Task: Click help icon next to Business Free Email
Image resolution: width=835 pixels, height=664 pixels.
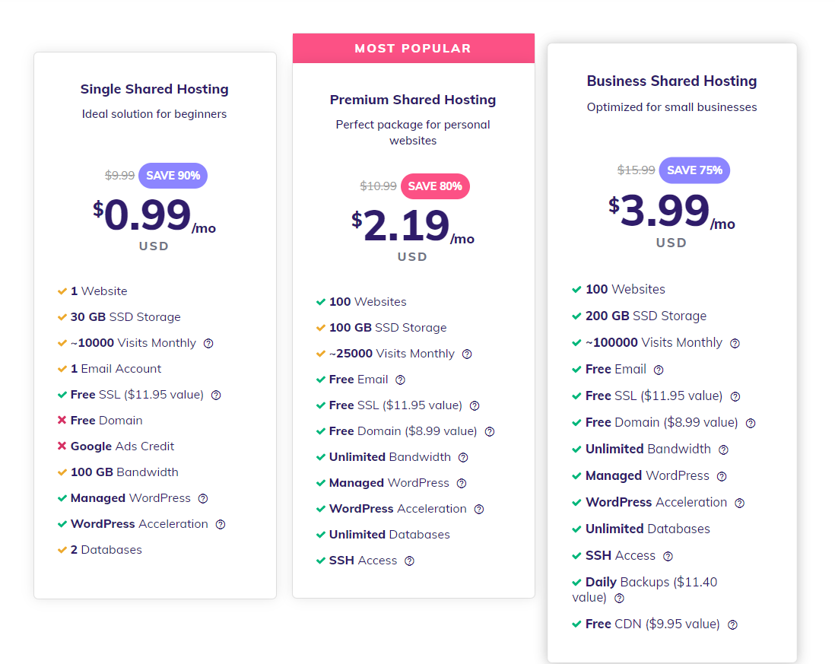Action: click(x=659, y=370)
